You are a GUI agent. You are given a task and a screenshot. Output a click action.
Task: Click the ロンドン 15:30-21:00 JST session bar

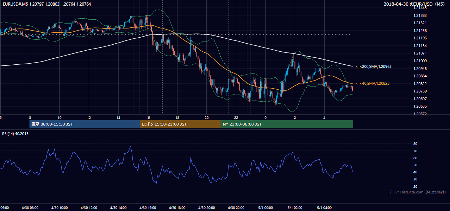click(180, 124)
